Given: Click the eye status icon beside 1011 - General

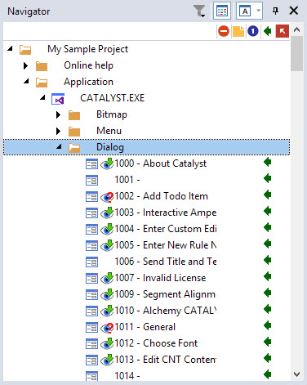Looking at the screenshot, I should [107, 327].
